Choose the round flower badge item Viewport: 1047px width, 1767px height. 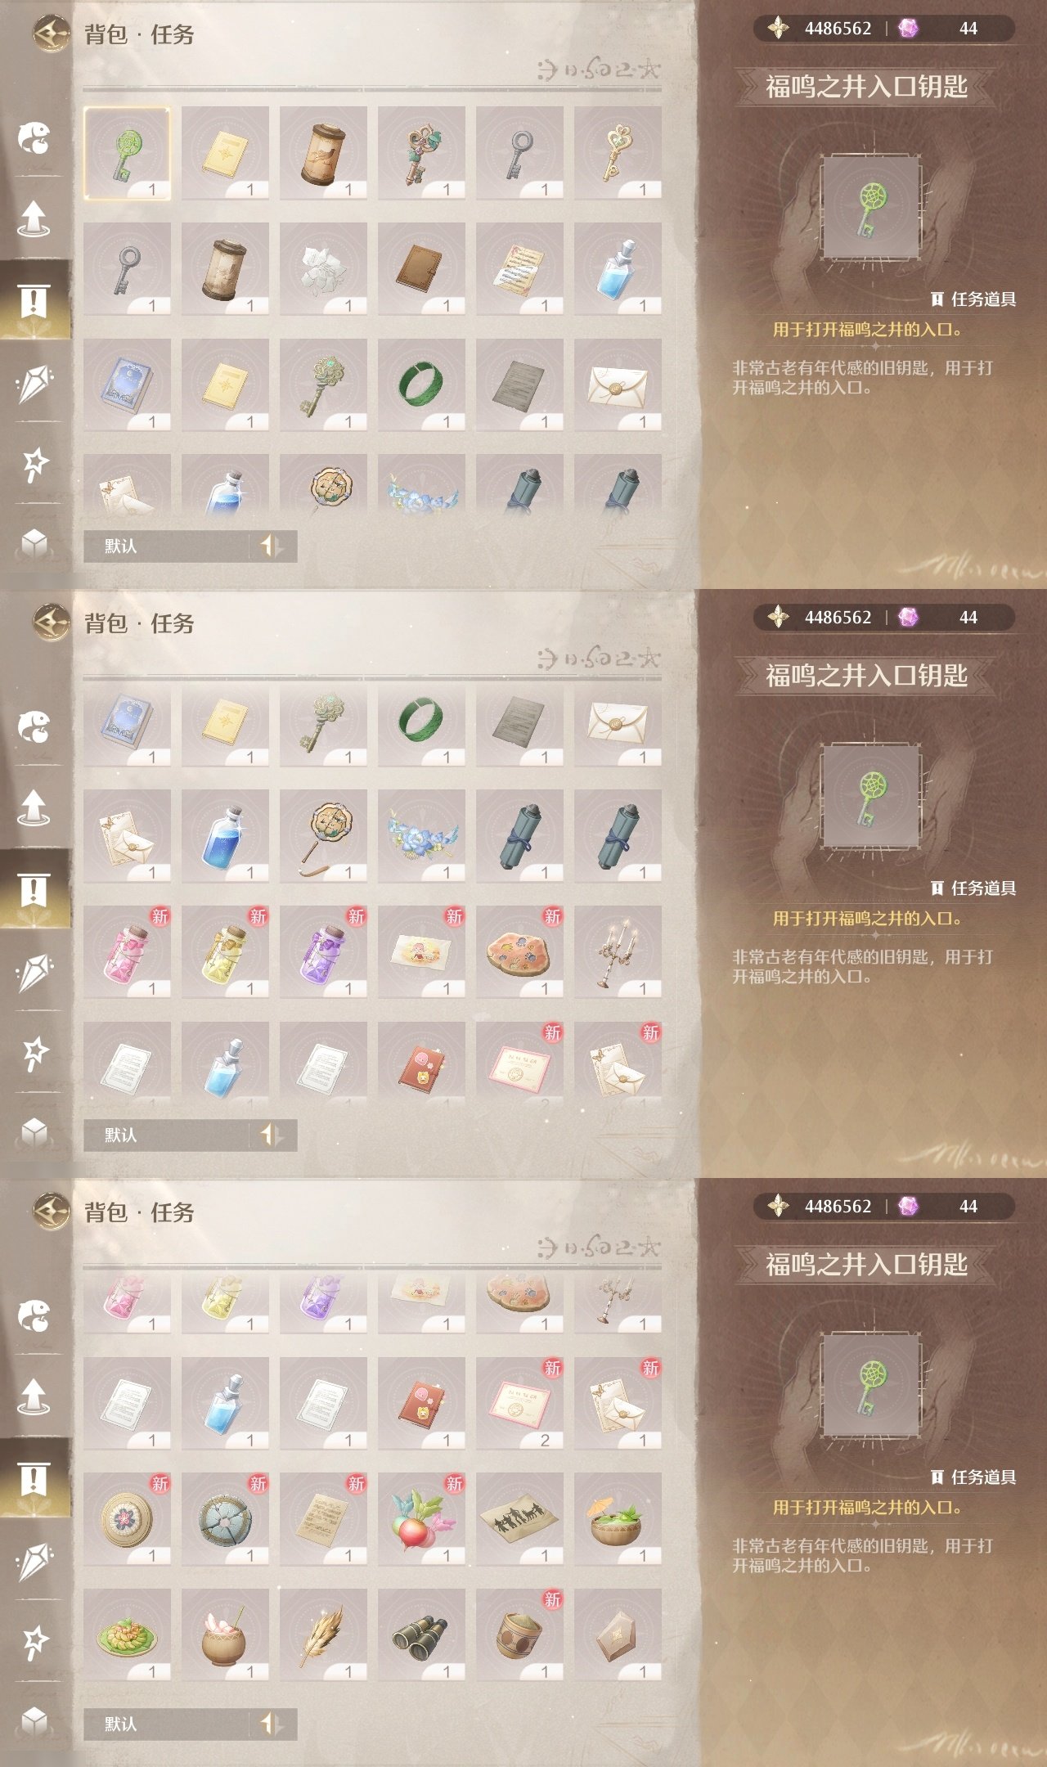(127, 1519)
